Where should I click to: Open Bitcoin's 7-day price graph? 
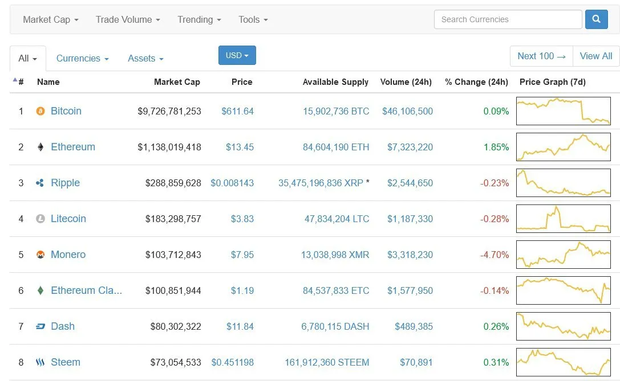click(564, 111)
